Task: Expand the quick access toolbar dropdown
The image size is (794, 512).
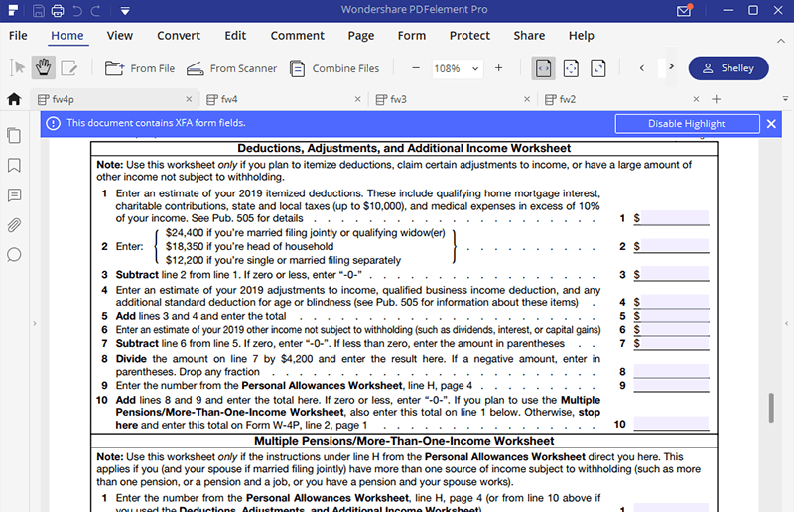Action: (124, 11)
